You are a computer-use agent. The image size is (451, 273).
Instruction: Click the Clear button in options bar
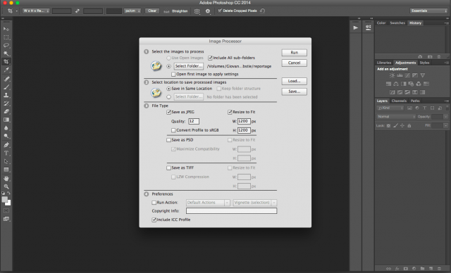click(152, 11)
